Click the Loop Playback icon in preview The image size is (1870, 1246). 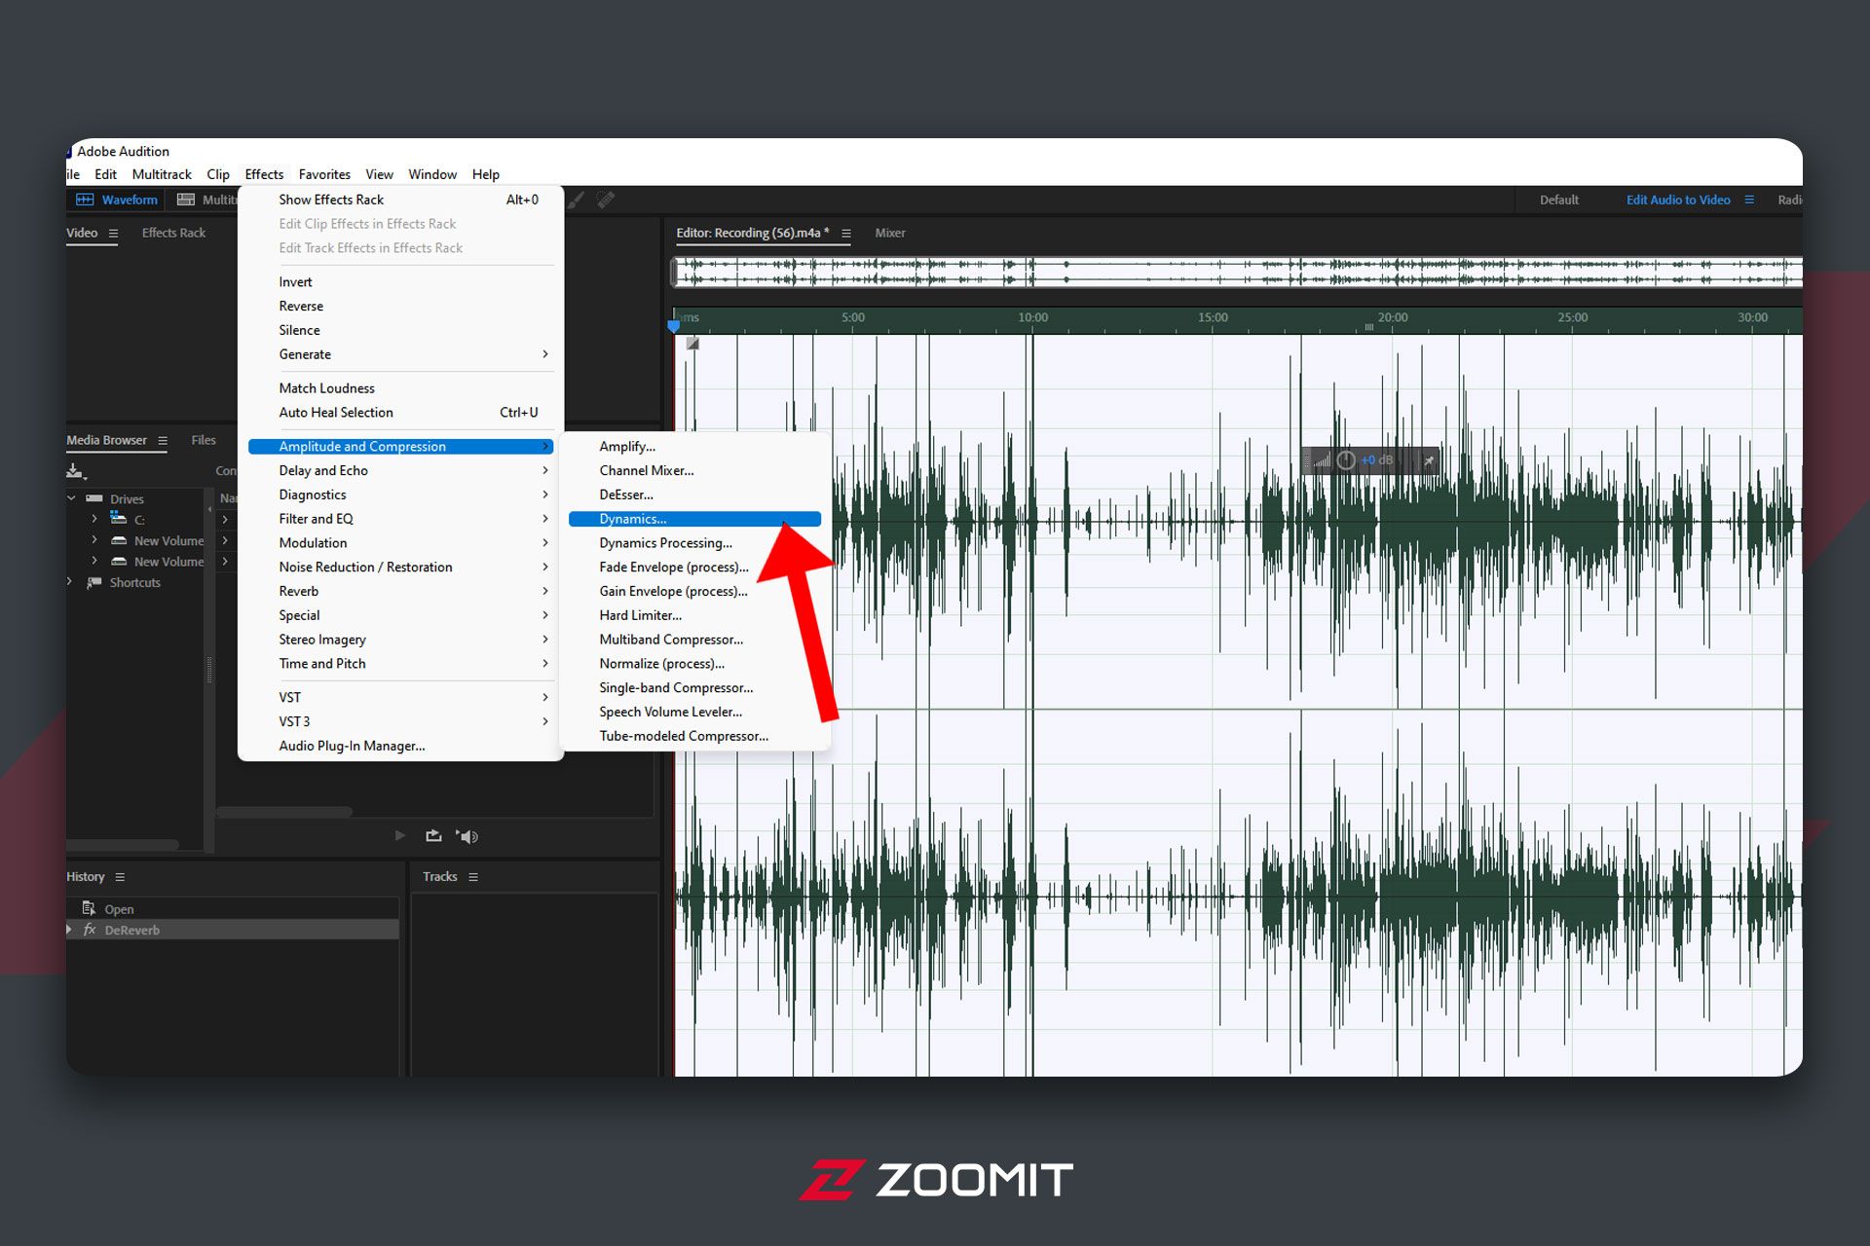(433, 835)
